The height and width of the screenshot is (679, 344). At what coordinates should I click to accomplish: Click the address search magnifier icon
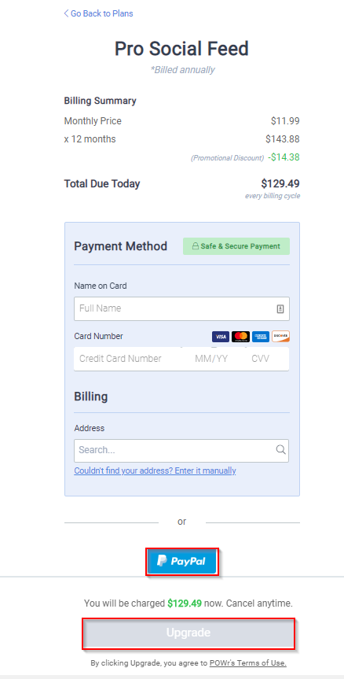coord(281,449)
